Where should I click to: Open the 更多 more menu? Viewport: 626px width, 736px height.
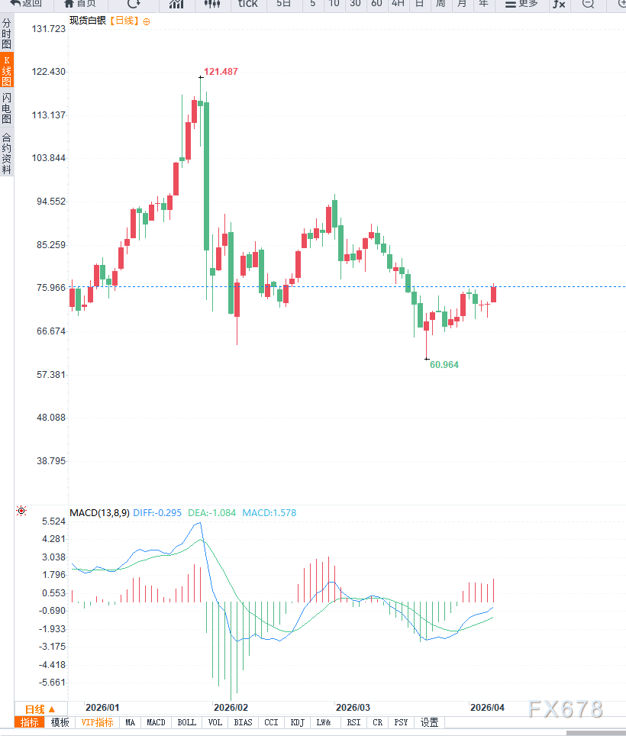[x=521, y=4]
